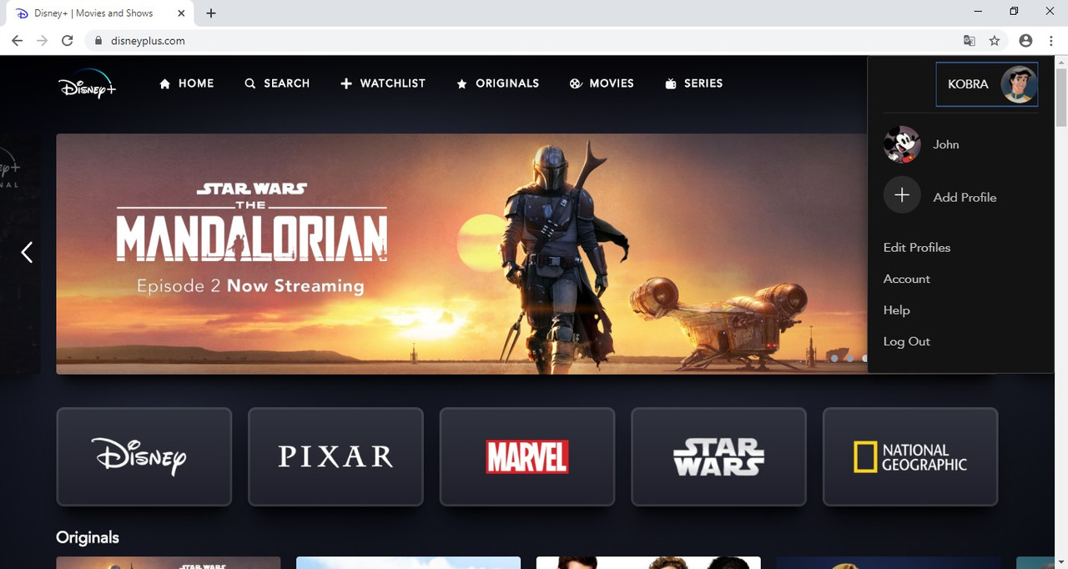Click the Originals section heading
1068x569 pixels.
click(88, 537)
